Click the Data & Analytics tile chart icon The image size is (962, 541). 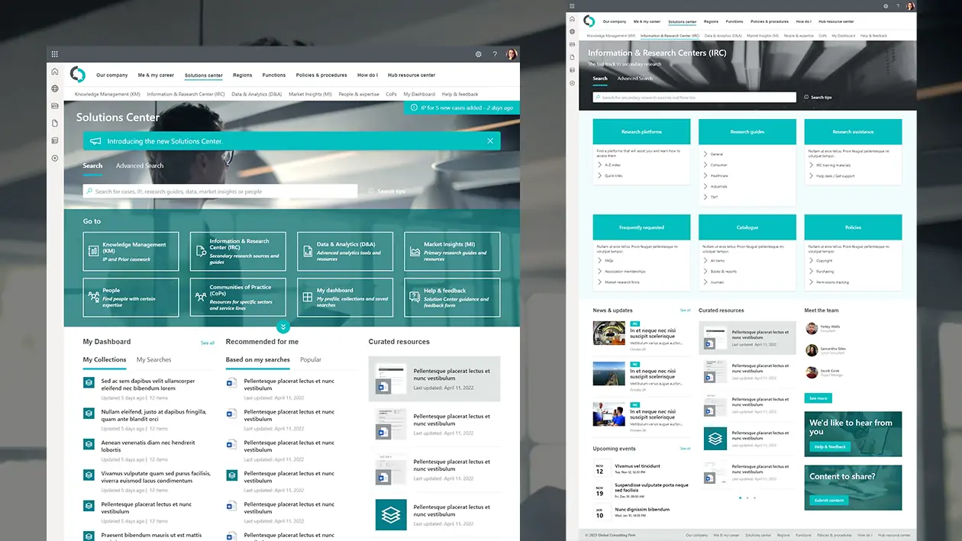click(x=308, y=250)
